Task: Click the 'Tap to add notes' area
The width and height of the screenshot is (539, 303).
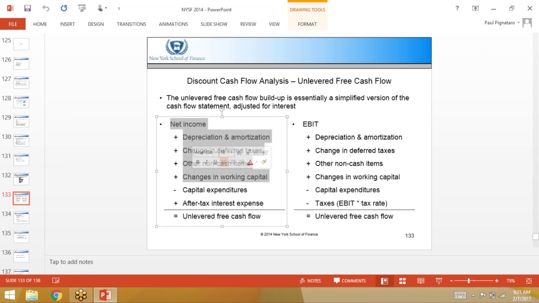Action: point(71,262)
